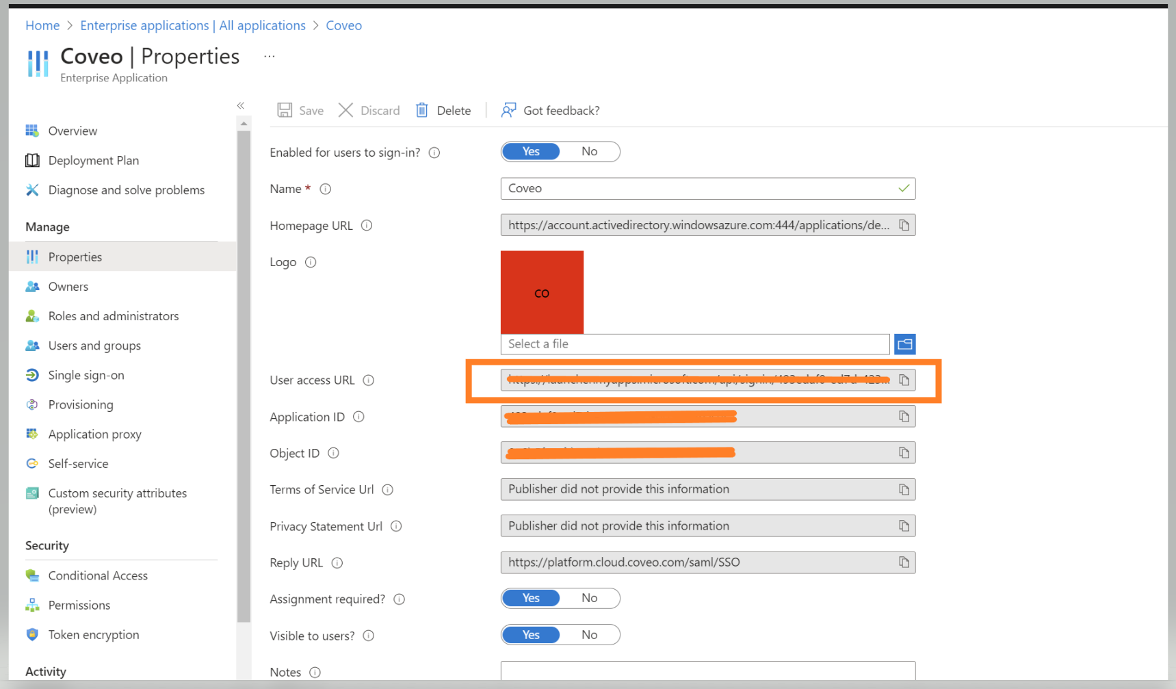Click the Token encryption icon

pyautogui.click(x=32, y=634)
